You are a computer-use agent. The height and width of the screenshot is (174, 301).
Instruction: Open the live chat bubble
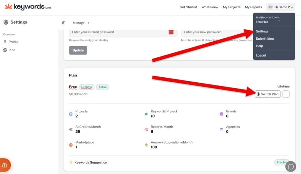[291, 167]
